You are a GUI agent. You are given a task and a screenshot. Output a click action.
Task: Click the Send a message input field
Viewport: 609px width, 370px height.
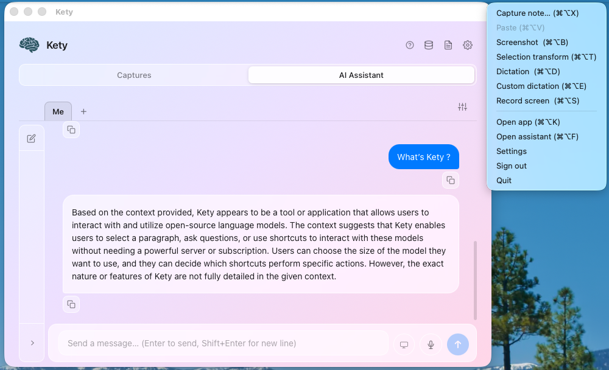click(224, 343)
